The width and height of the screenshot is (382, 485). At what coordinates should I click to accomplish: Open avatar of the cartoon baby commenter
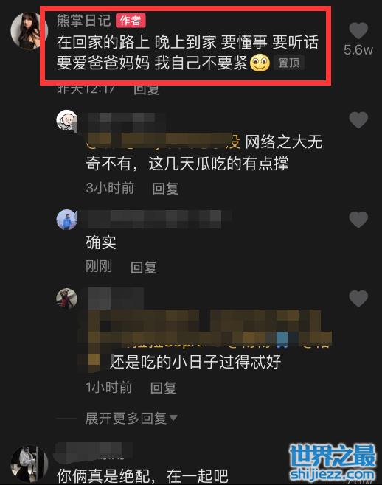pos(67,121)
